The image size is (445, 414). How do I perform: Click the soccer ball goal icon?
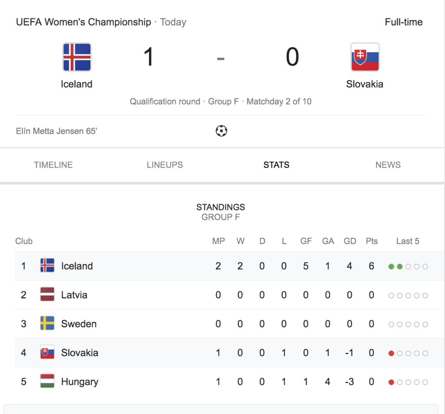click(x=221, y=131)
